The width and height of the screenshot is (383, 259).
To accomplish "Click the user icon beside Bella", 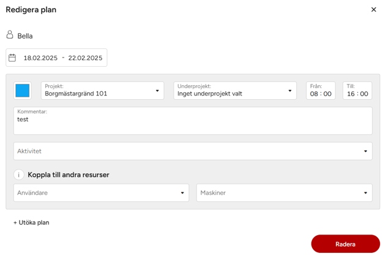I will (x=10, y=35).
